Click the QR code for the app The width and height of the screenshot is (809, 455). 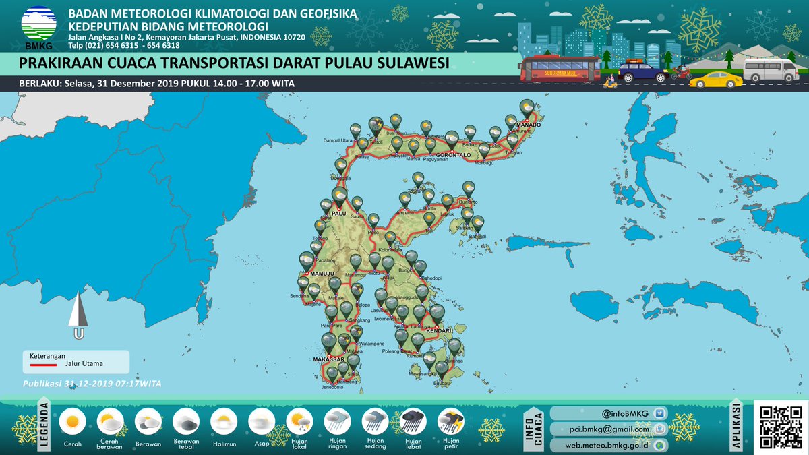tap(780, 426)
